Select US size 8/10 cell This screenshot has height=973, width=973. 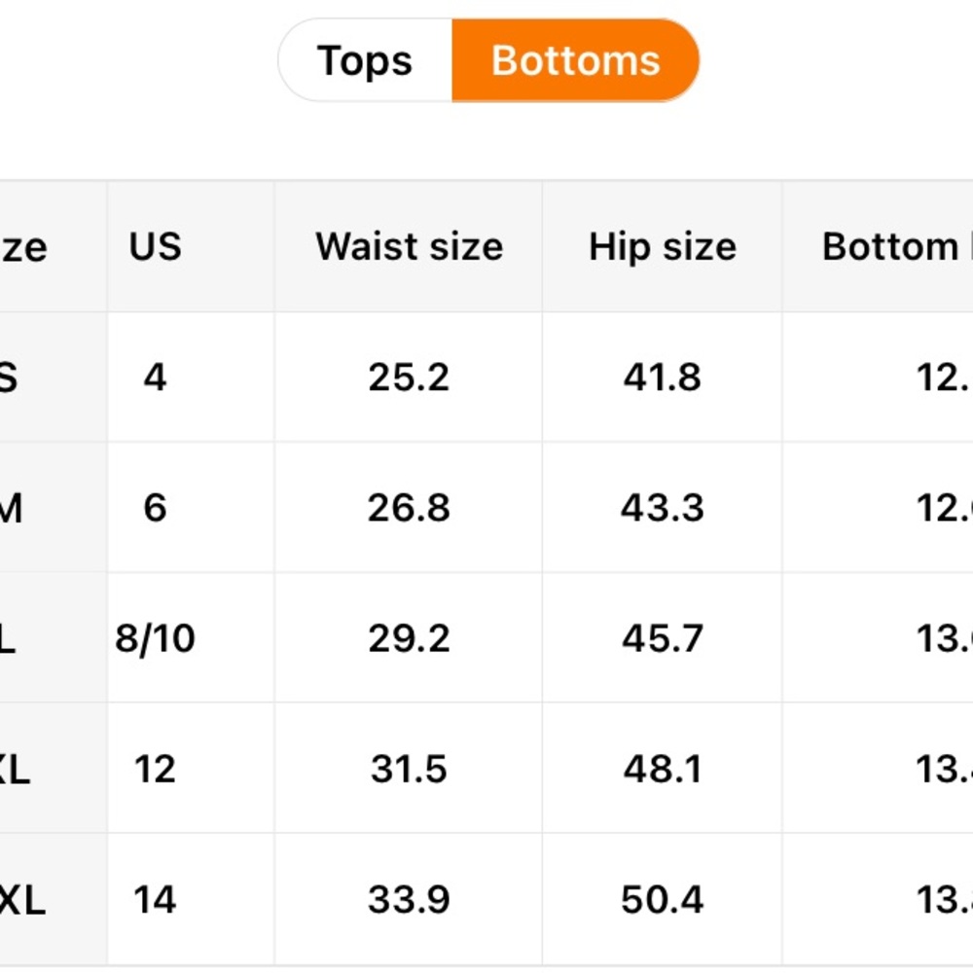[155, 638]
